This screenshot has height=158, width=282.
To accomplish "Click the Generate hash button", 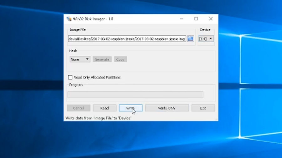I will [x=102, y=59].
